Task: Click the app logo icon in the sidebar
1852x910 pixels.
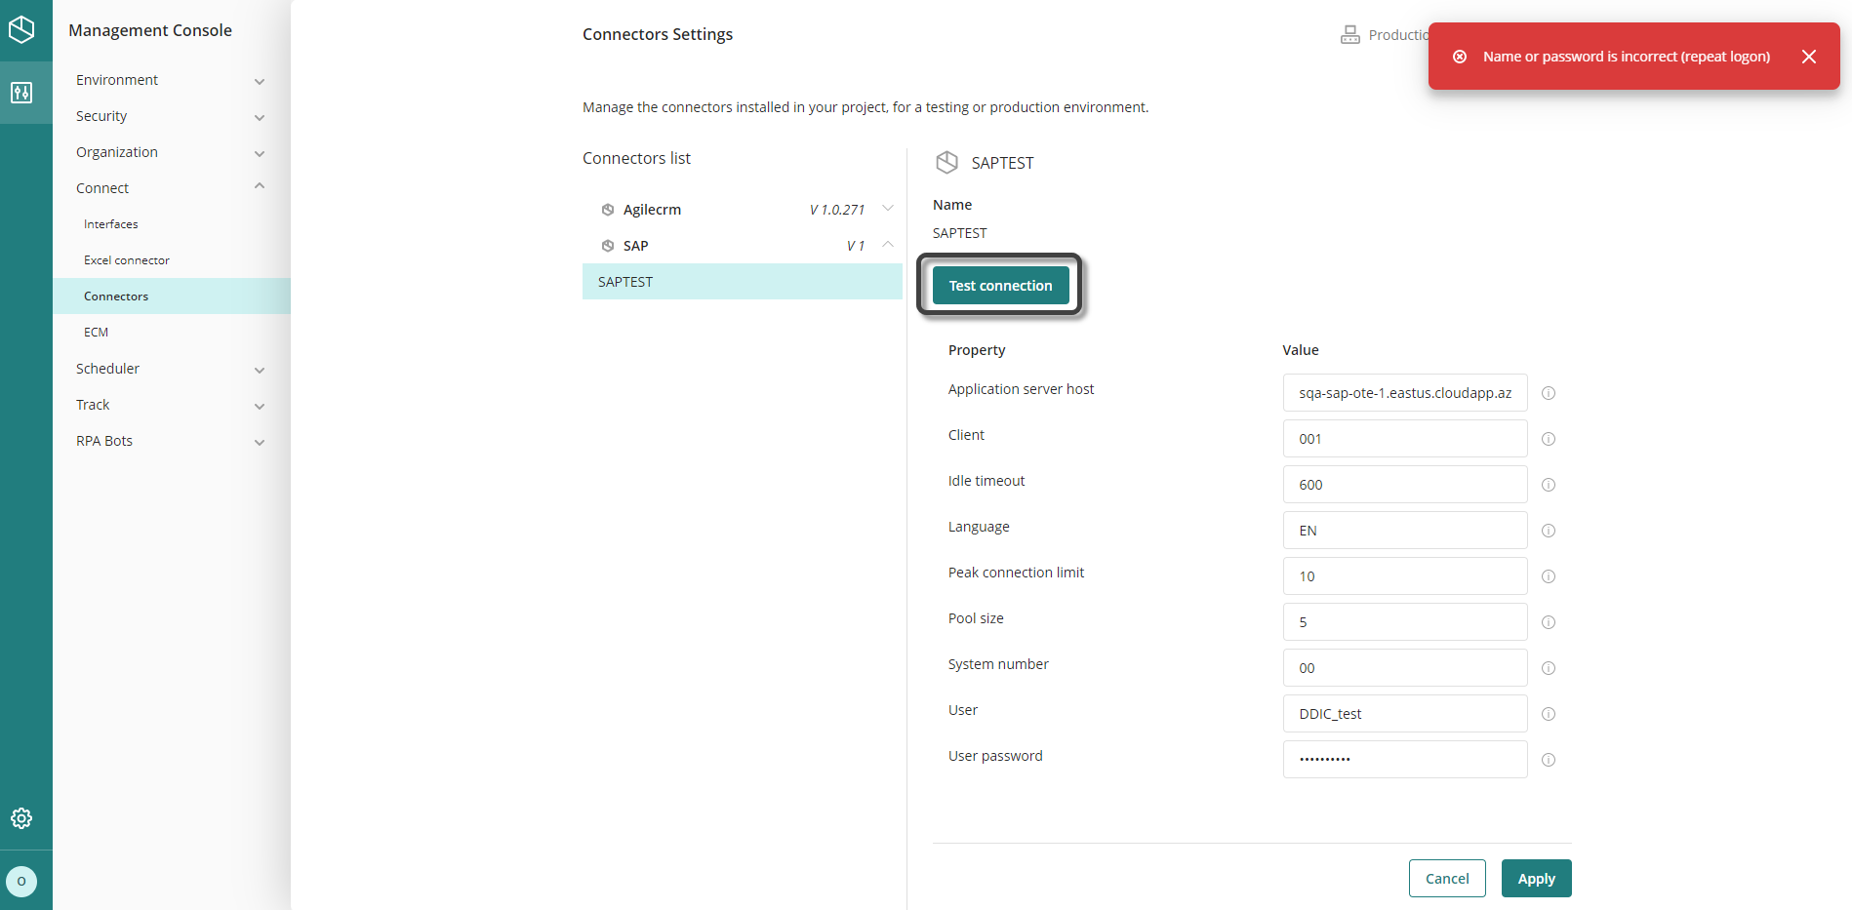Action: 21,29
